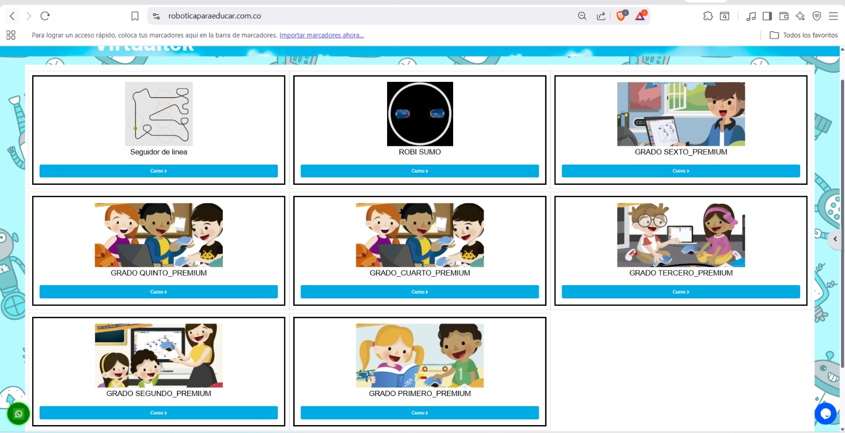The image size is (845, 433).
Task: Open Brave Rewards triangle icon
Action: tap(640, 16)
